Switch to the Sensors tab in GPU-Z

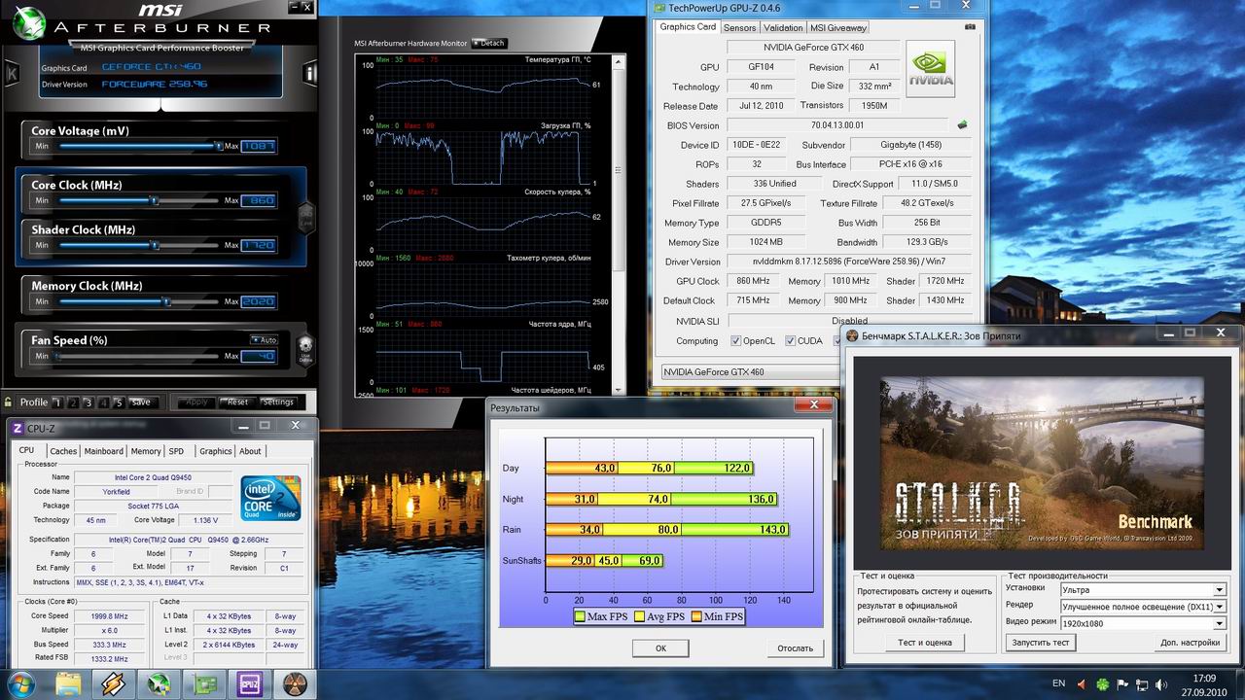pos(739,27)
